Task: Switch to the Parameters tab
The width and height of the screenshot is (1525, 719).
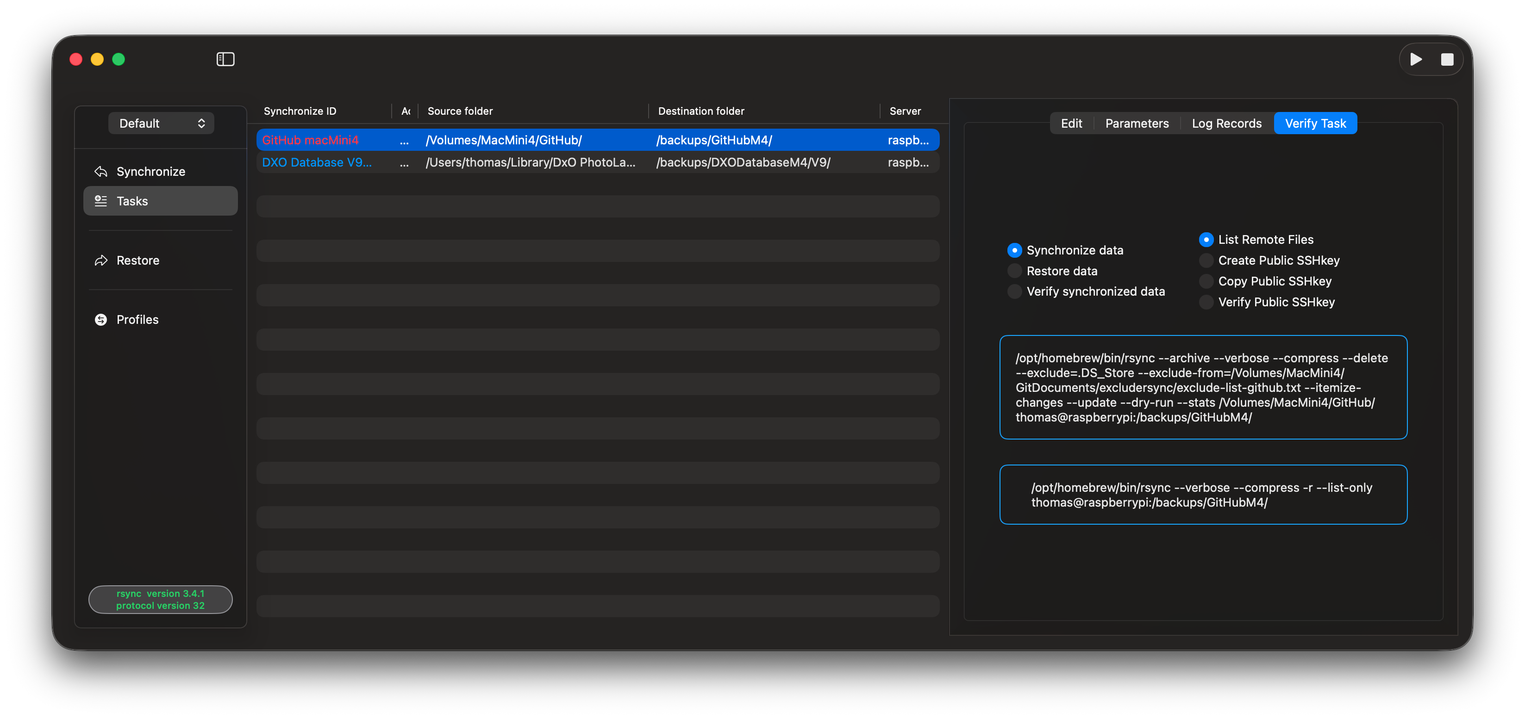Action: pyautogui.click(x=1137, y=123)
